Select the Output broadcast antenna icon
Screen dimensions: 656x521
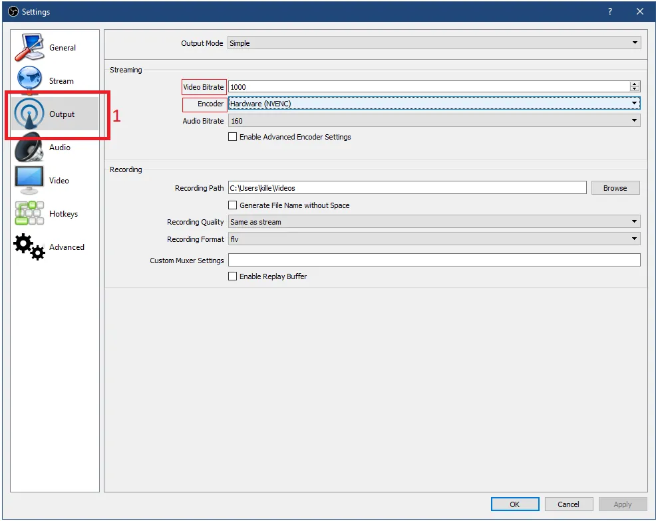pos(29,114)
